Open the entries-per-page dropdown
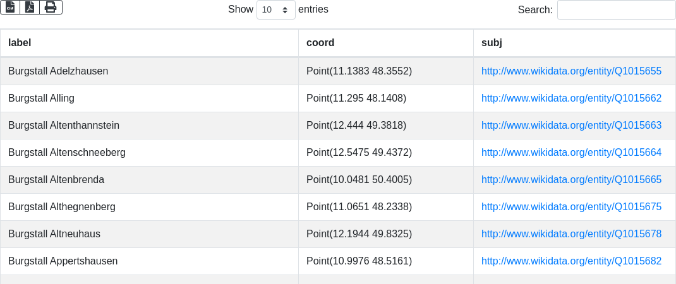The image size is (676, 284). pos(276,10)
